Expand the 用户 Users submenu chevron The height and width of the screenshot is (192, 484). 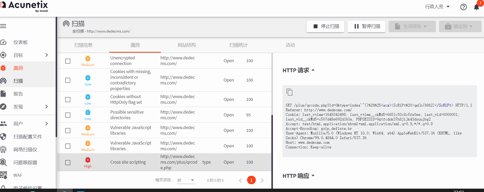coord(47,124)
